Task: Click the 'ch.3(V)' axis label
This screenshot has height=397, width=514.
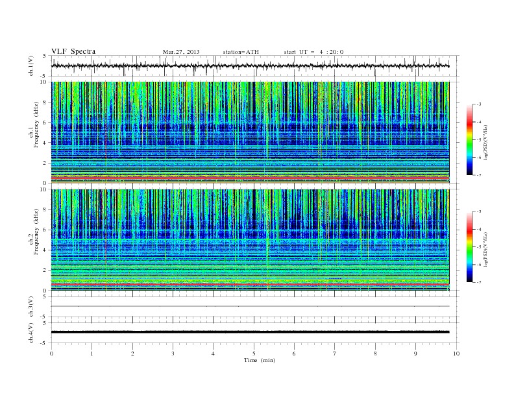Action: click(x=31, y=307)
